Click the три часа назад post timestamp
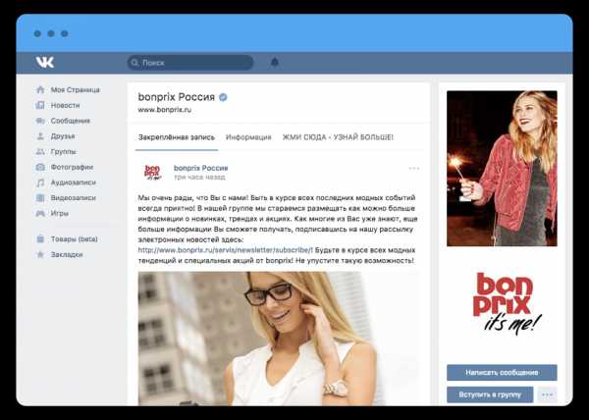This screenshot has height=420, width=589. (x=199, y=177)
